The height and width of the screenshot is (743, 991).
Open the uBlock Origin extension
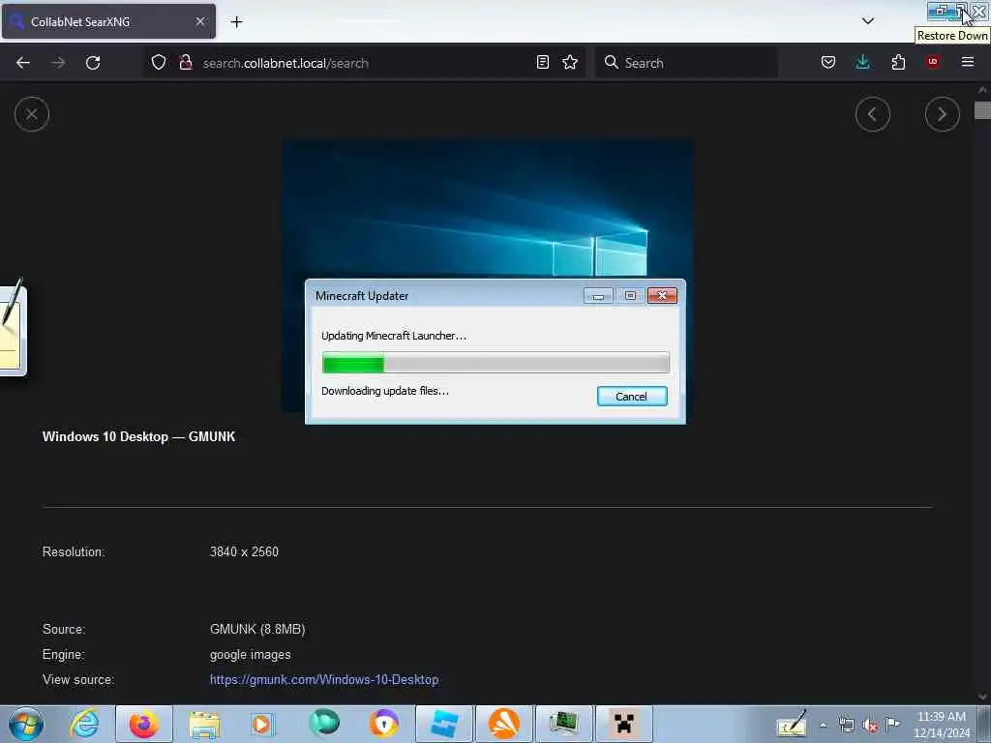pyautogui.click(x=933, y=62)
